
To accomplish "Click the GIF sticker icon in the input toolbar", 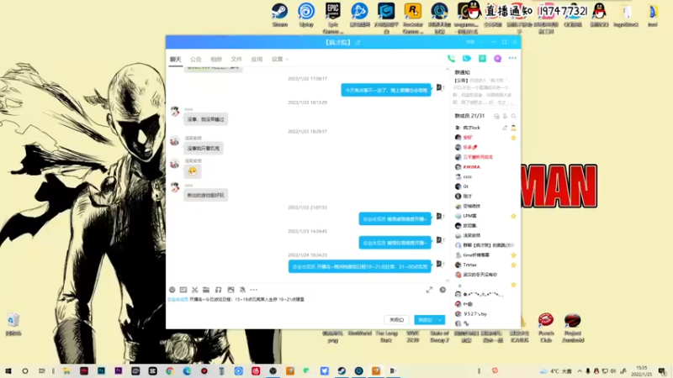I will tap(183, 290).
